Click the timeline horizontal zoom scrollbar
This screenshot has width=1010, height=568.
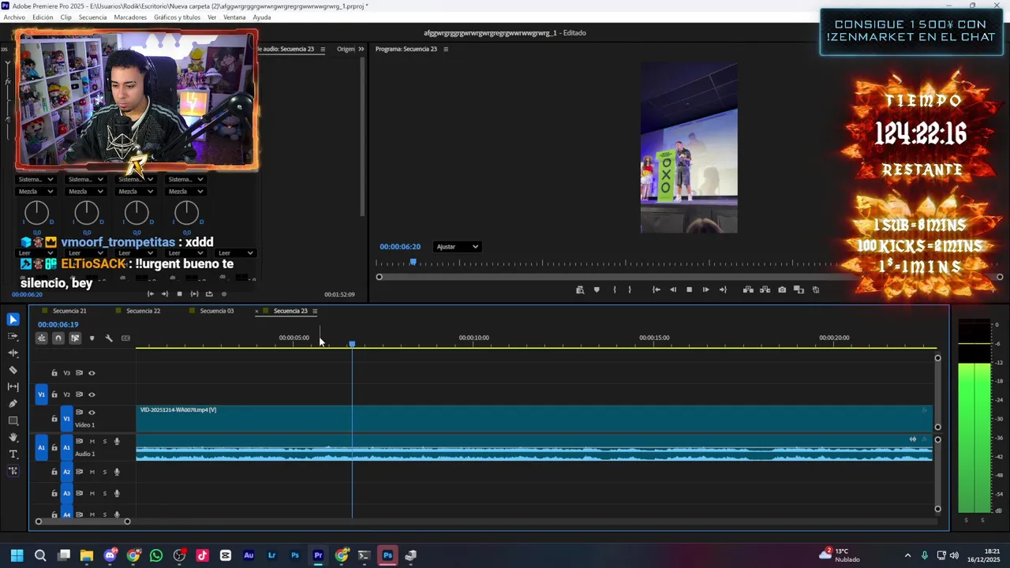point(82,521)
